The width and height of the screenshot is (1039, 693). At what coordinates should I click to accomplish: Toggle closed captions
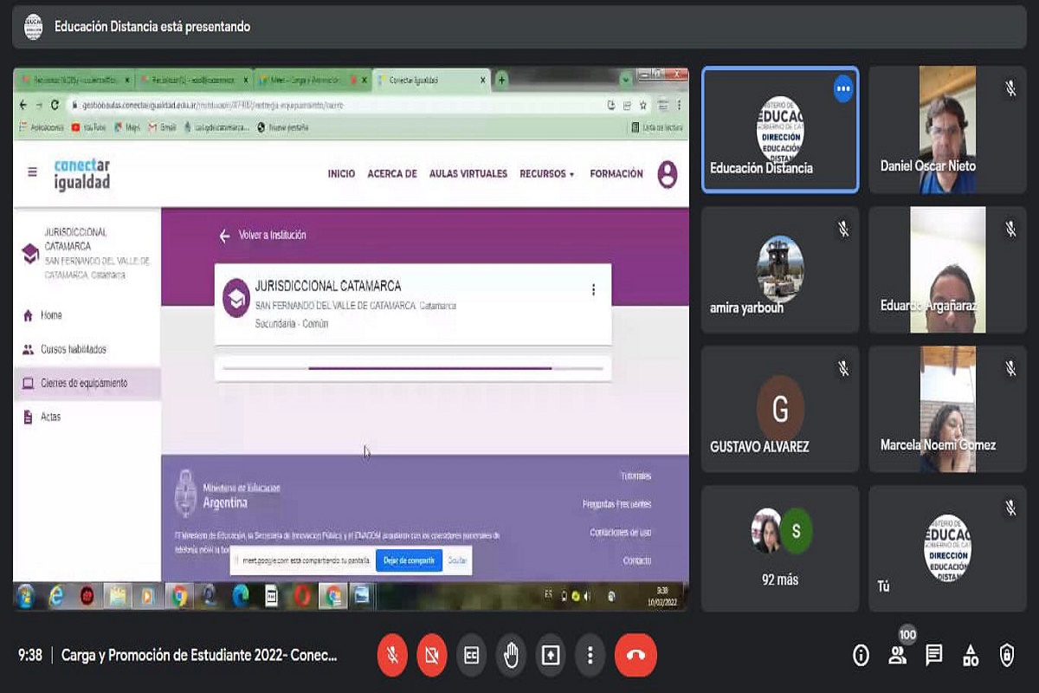471,655
